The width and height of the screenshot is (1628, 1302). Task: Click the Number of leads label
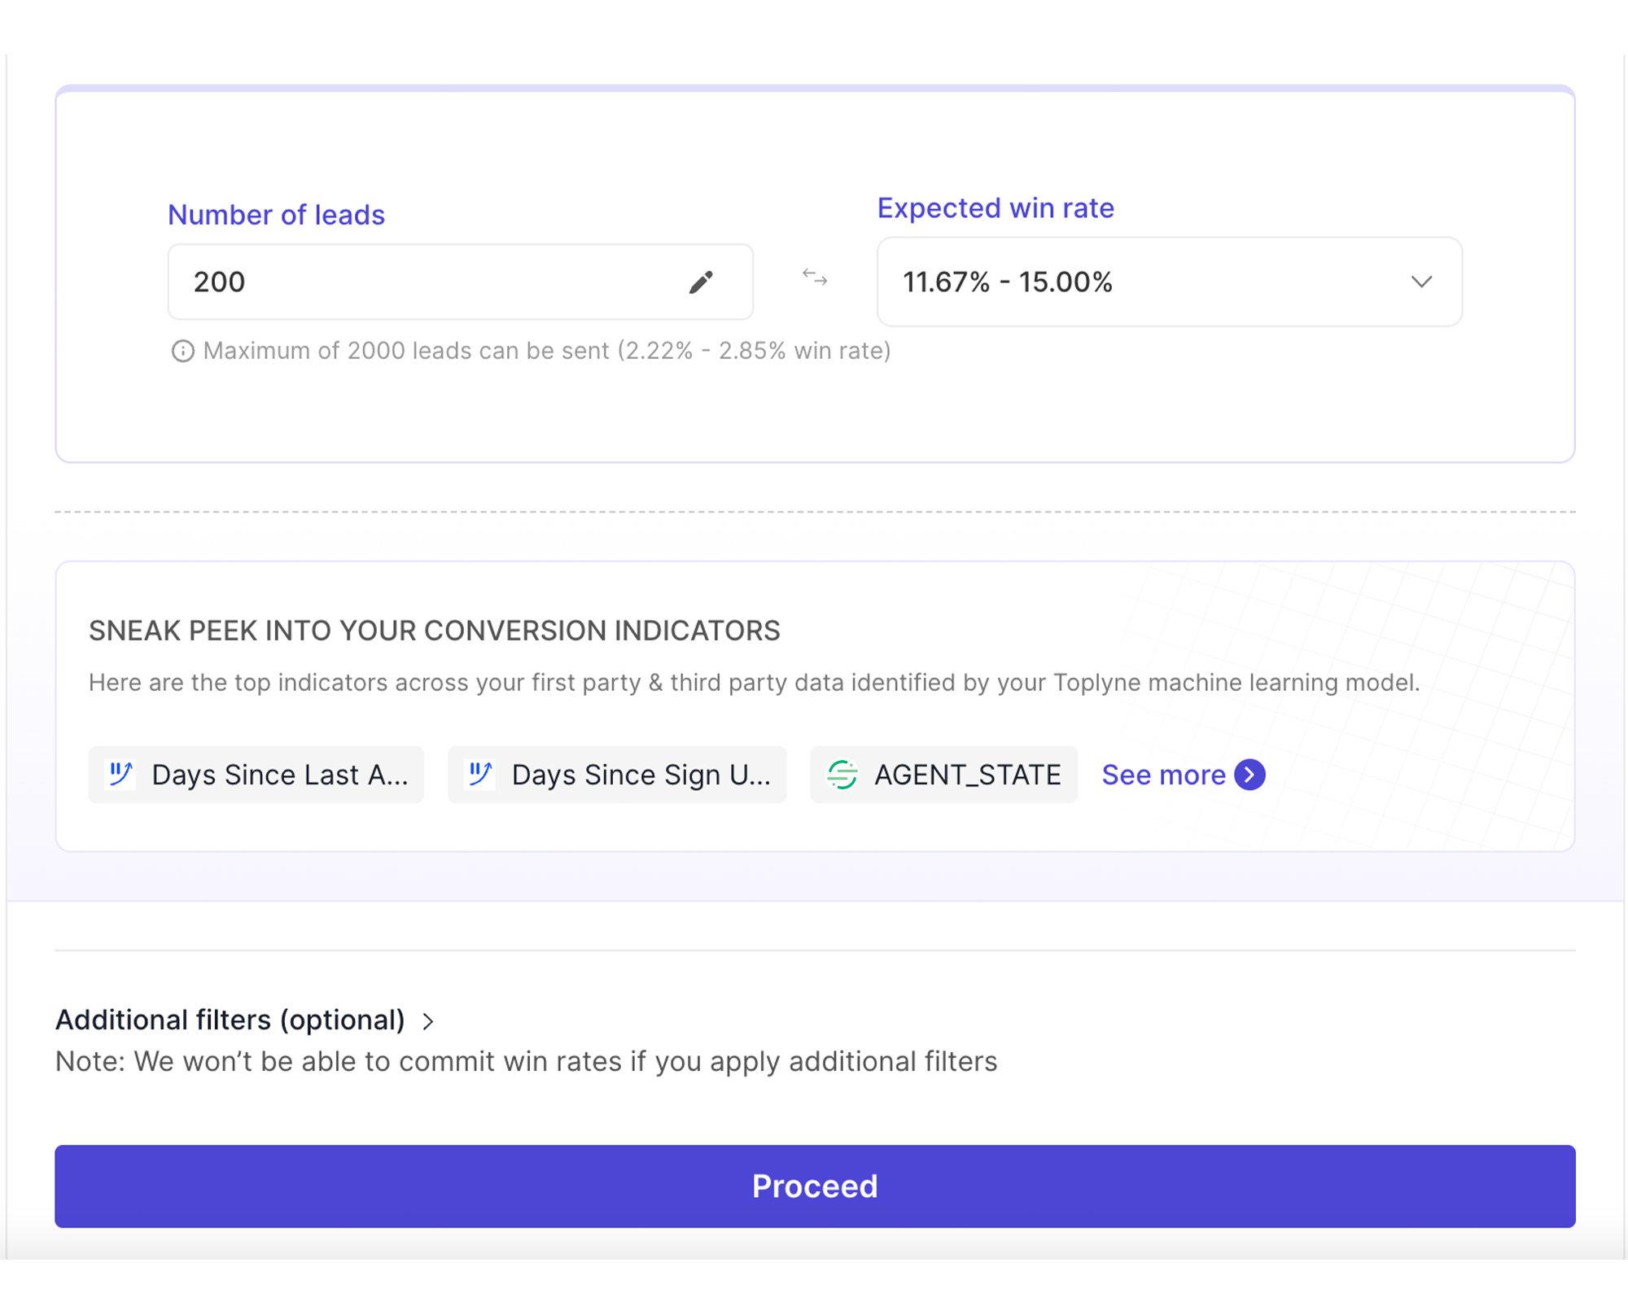[276, 215]
